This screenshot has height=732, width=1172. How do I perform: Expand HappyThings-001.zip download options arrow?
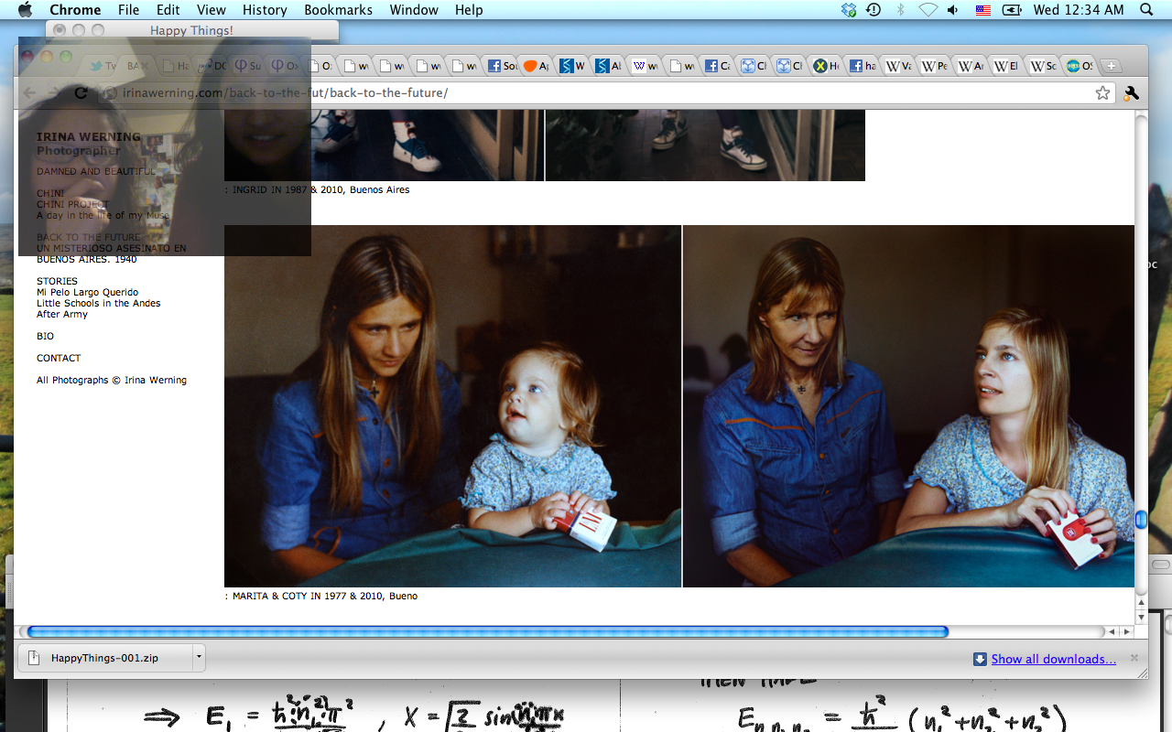pos(198,658)
